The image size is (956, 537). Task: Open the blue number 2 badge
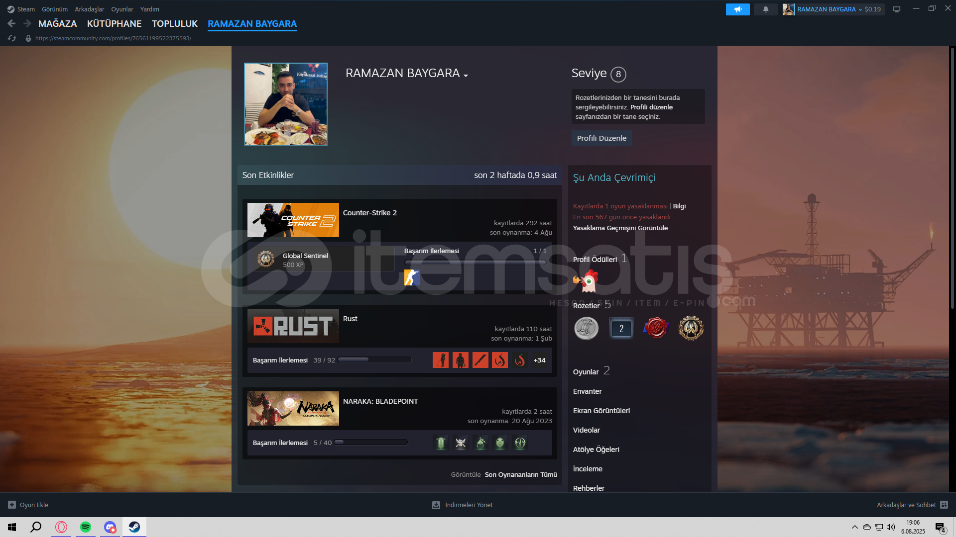pyautogui.click(x=621, y=329)
